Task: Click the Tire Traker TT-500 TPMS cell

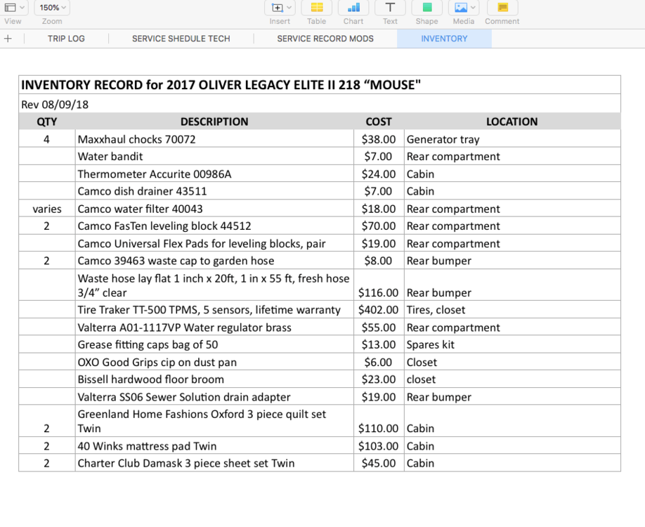Action: 209,310
